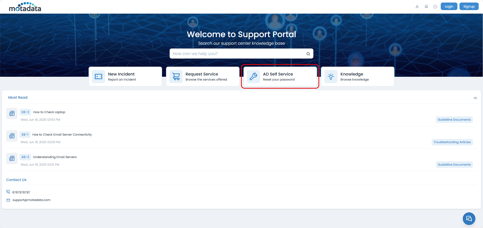The image size is (483, 228).
Task: Open the 'How to Check Laptop' article
Action: [49, 112]
